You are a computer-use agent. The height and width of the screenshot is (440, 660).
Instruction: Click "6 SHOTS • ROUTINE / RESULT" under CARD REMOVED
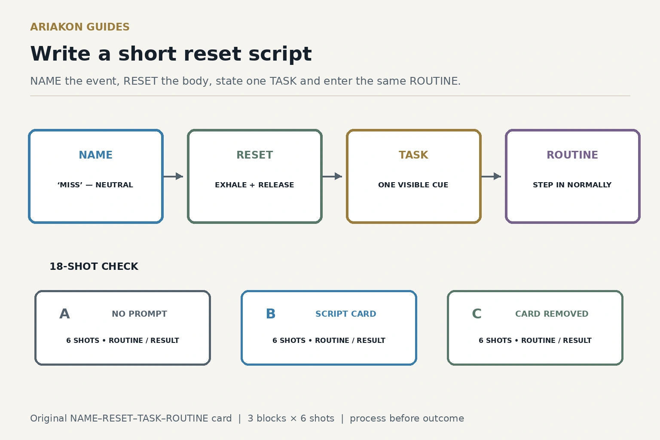(x=535, y=340)
